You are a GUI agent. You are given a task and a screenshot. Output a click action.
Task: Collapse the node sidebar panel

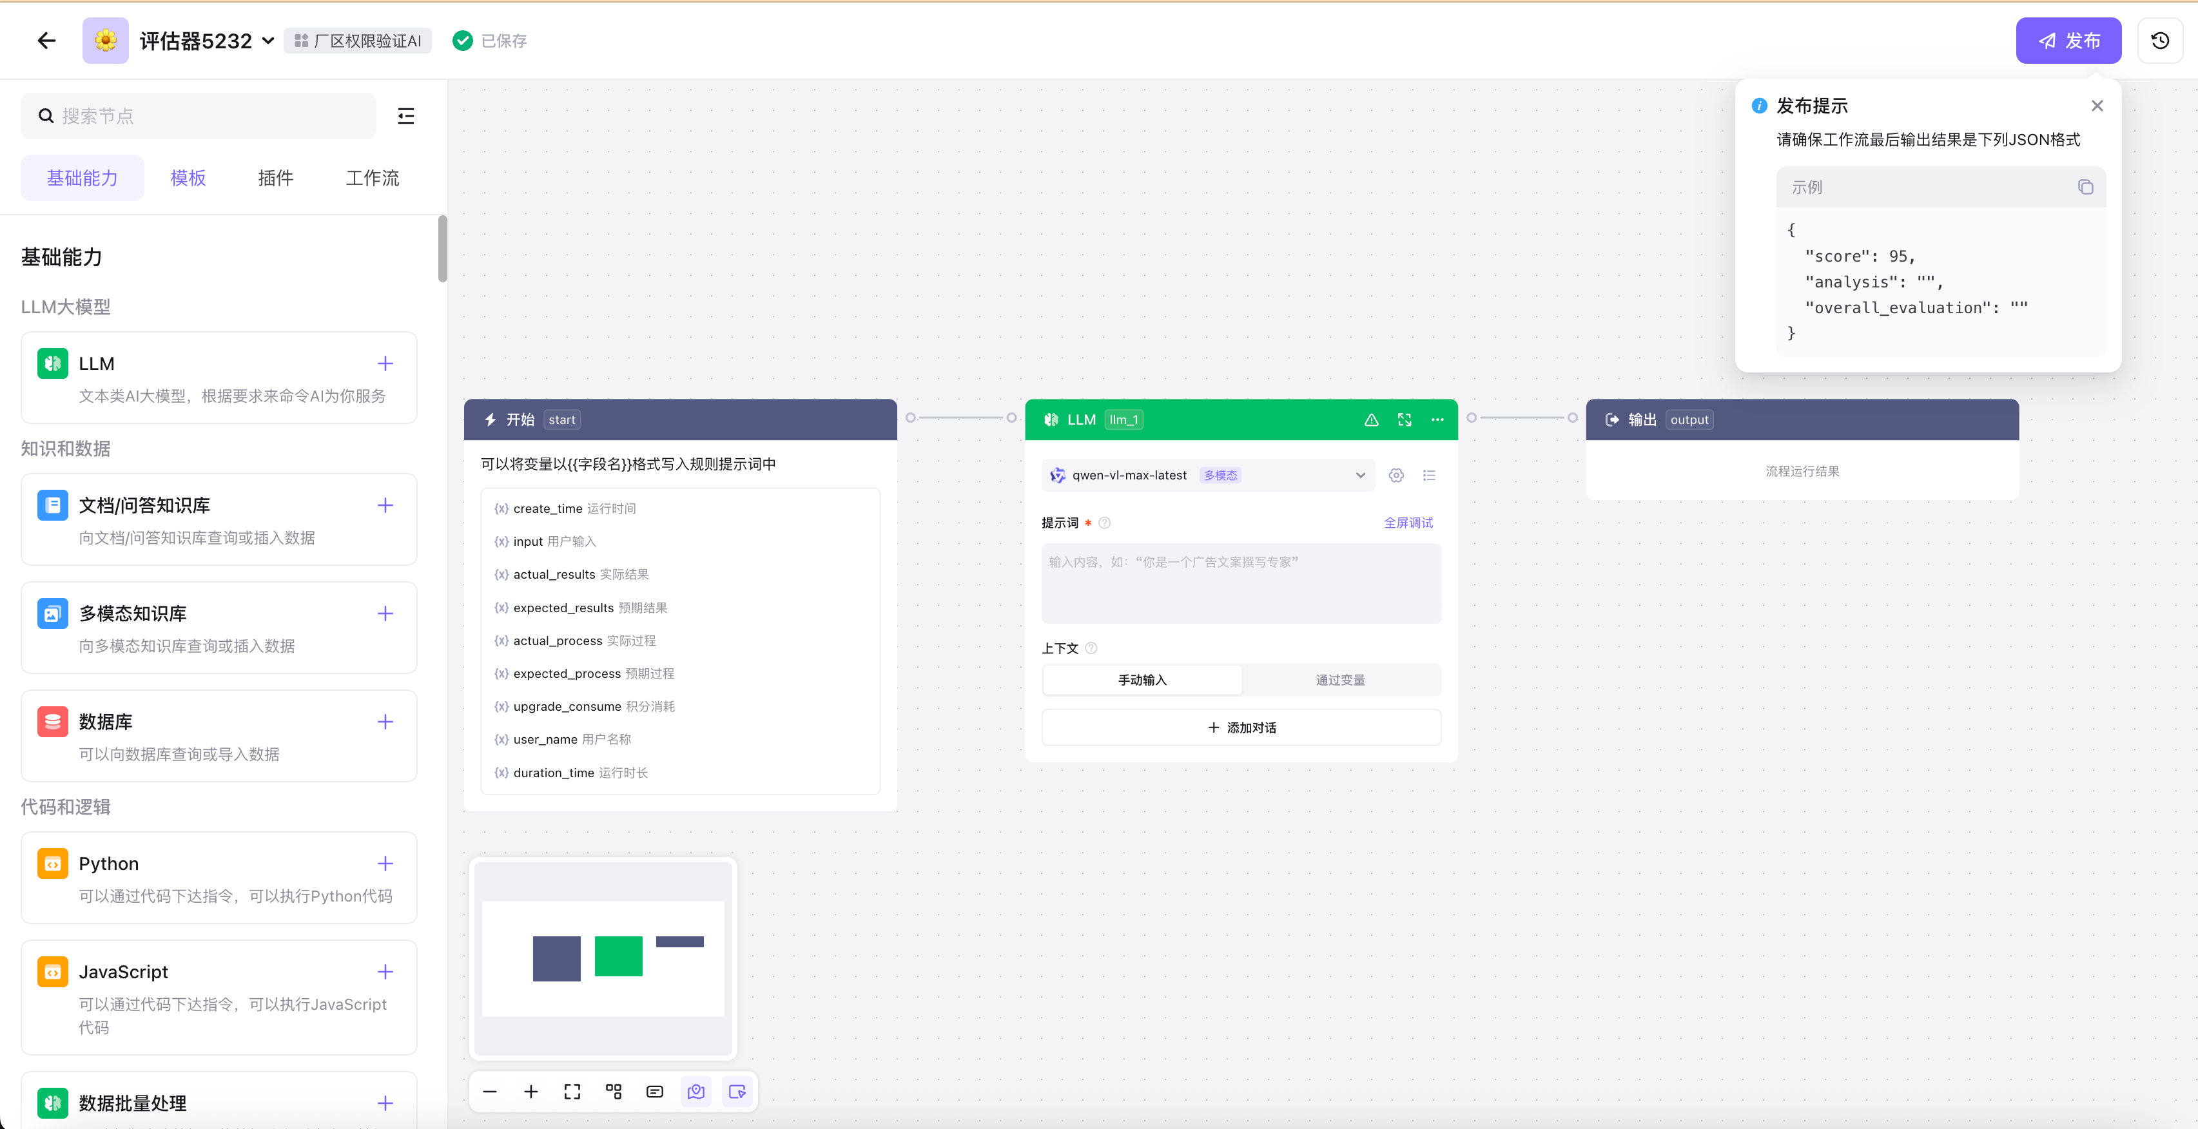pyautogui.click(x=405, y=116)
